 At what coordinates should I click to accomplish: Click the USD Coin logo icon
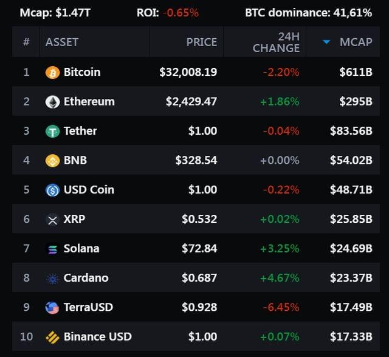click(53, 190)
